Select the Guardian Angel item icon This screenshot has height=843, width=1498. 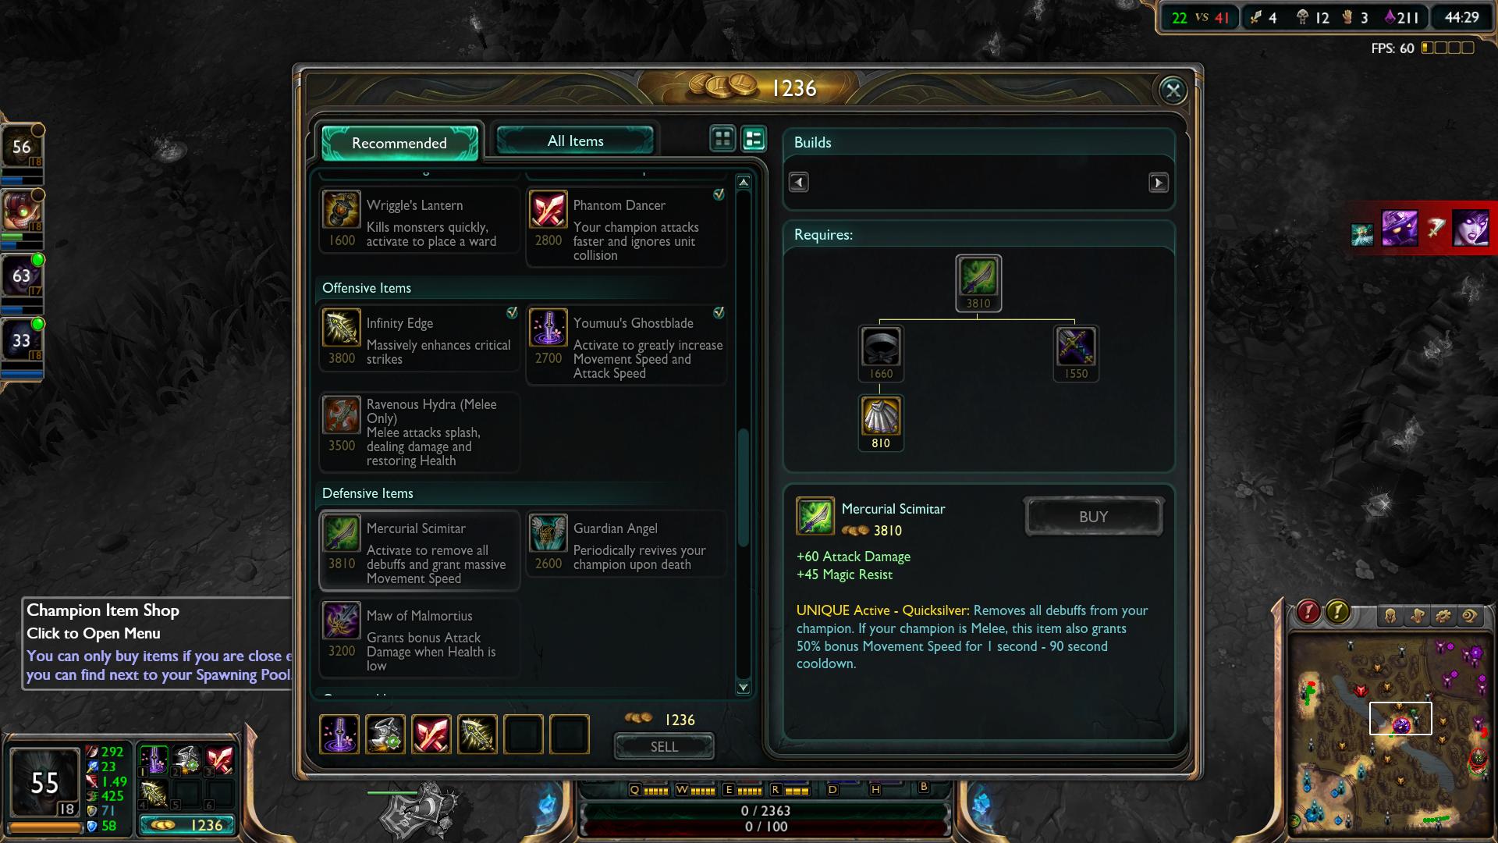click(x=548, y=533)
